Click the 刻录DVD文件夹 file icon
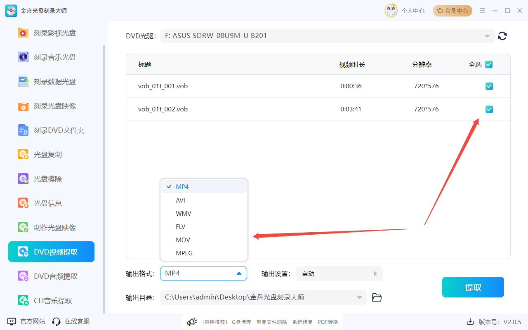528x330 pixels. coord(23,130)
